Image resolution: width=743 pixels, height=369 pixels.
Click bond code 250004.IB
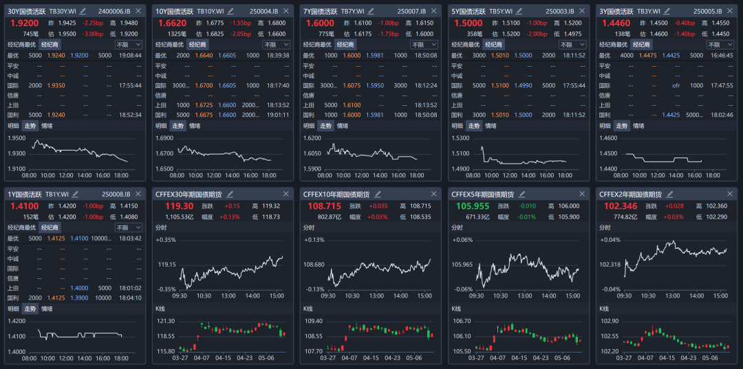pyautogui.click(x=264, y=11)
